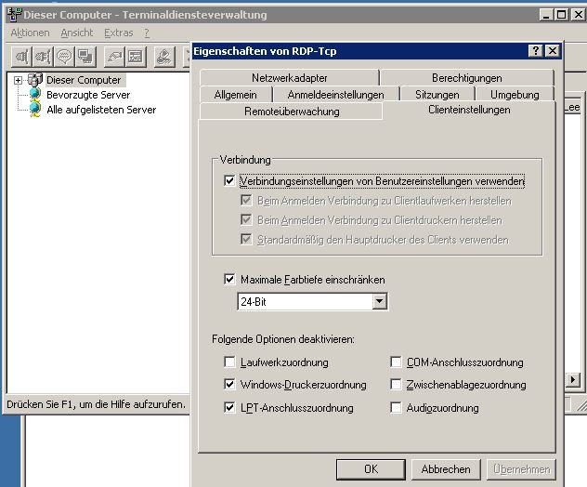587x487 pixels.
Task: Check Audiozuordnung
Action: 396,407
